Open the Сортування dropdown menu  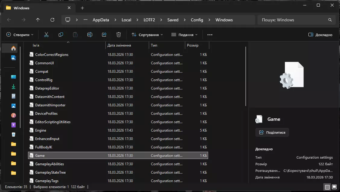click(147, 35)
